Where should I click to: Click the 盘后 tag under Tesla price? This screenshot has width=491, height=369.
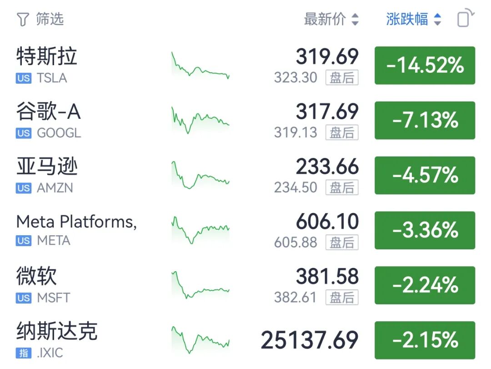(x=342, y=78)
